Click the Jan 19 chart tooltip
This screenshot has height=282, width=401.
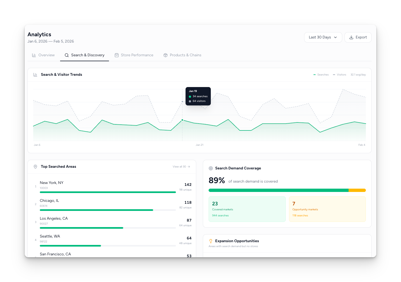(x=198, y=96)
